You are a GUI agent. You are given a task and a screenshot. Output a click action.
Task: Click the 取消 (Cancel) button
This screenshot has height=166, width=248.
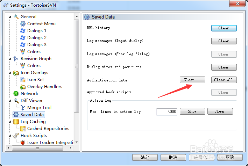(173, 158)
